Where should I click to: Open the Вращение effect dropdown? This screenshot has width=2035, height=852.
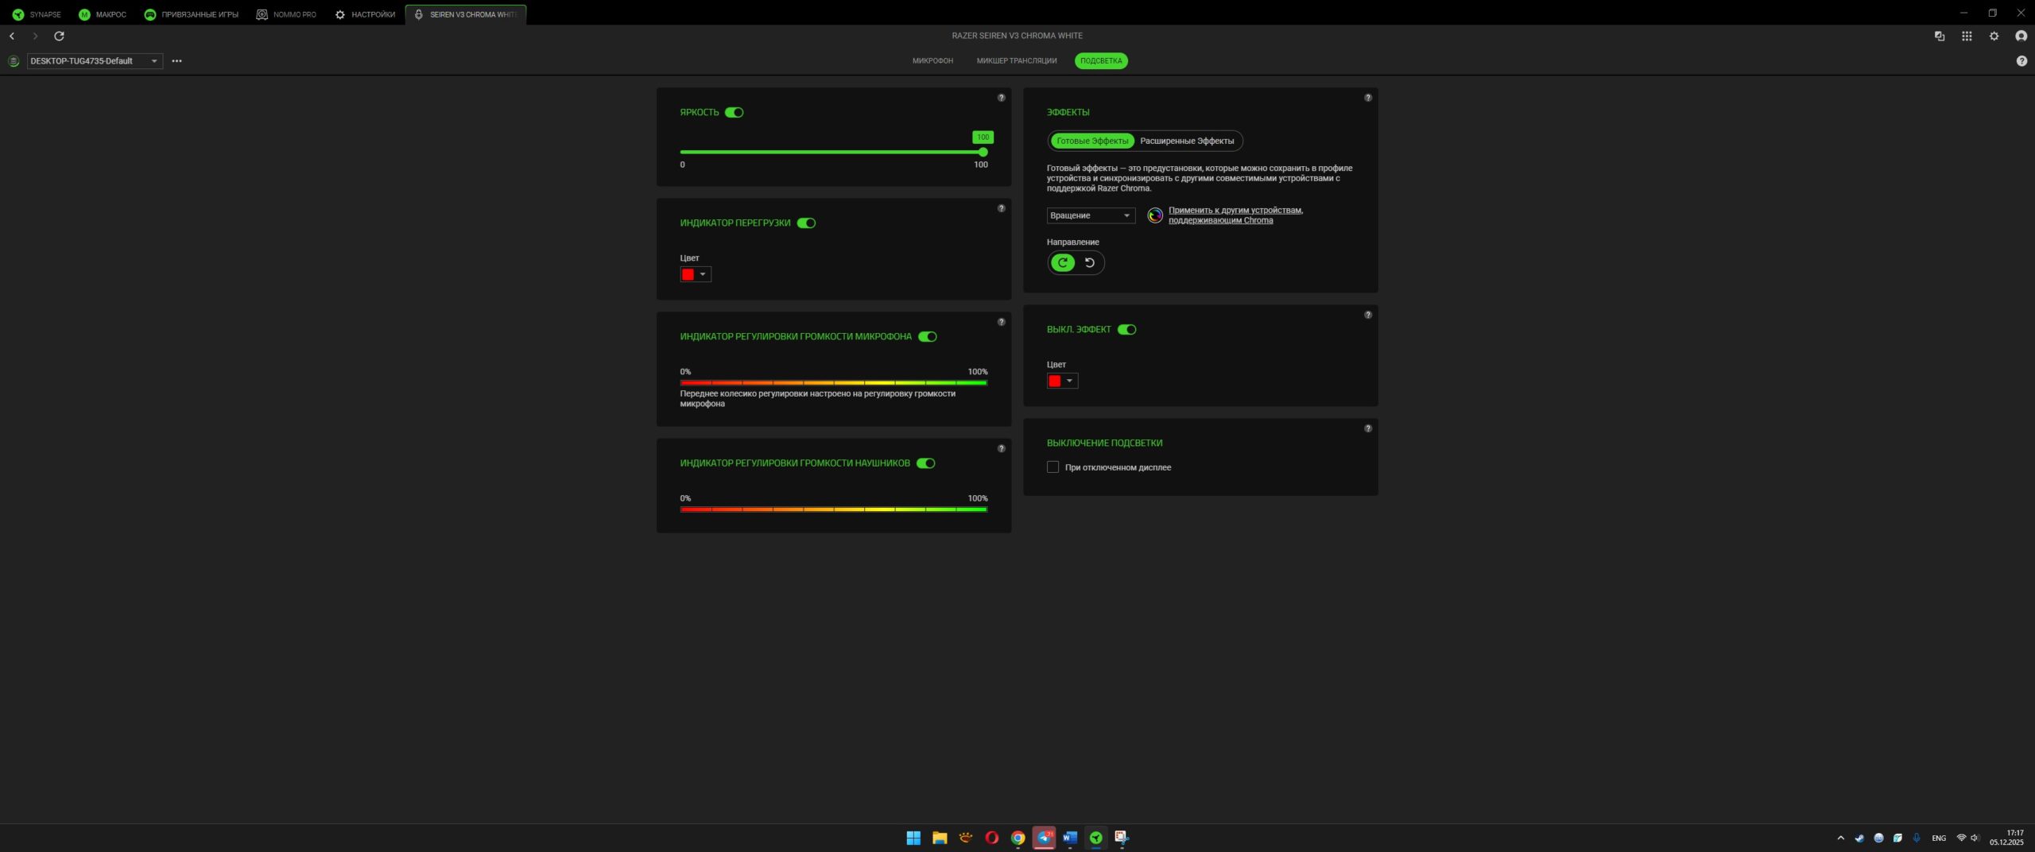tap(1091, 215)
